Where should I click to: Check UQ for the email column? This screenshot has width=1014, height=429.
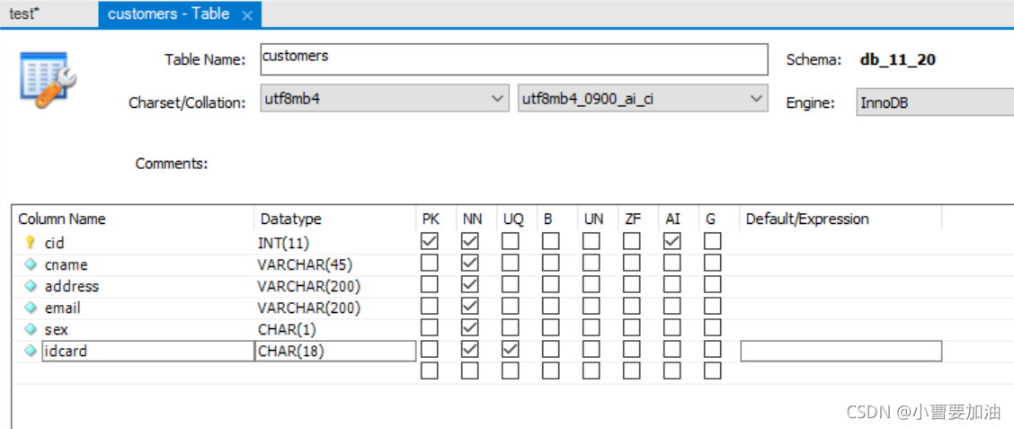[511, 307]
